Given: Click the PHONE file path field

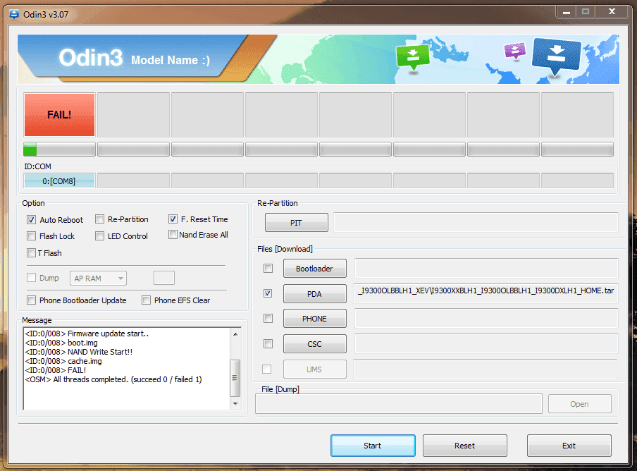Looking at the screenshot, I should [x=486, y=319].
